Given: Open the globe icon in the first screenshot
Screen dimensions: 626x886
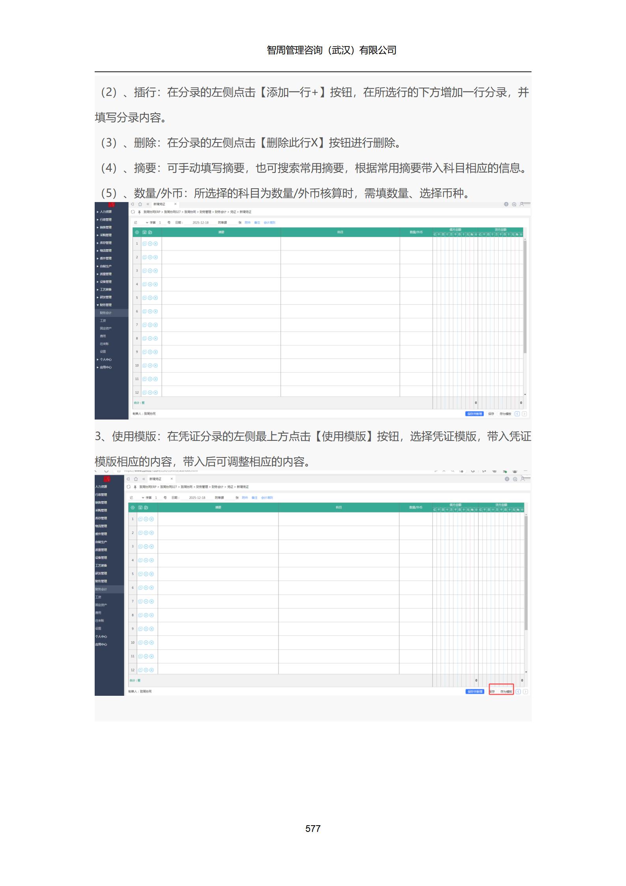Looking at the screenshot, I should 506,204.
